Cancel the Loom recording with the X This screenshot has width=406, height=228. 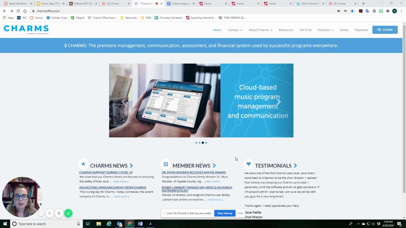[49, 213]
